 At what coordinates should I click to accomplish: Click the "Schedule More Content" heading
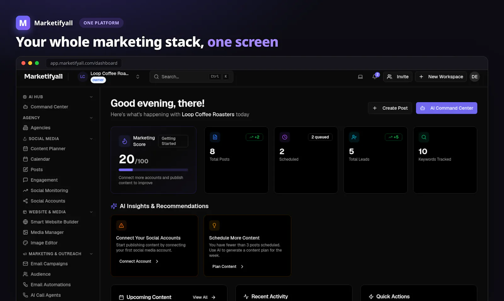point(234,238)
